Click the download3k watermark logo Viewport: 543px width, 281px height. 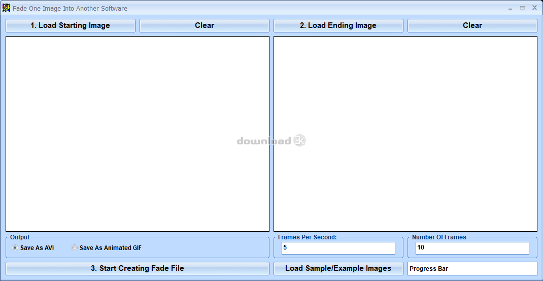click(271, 140)
